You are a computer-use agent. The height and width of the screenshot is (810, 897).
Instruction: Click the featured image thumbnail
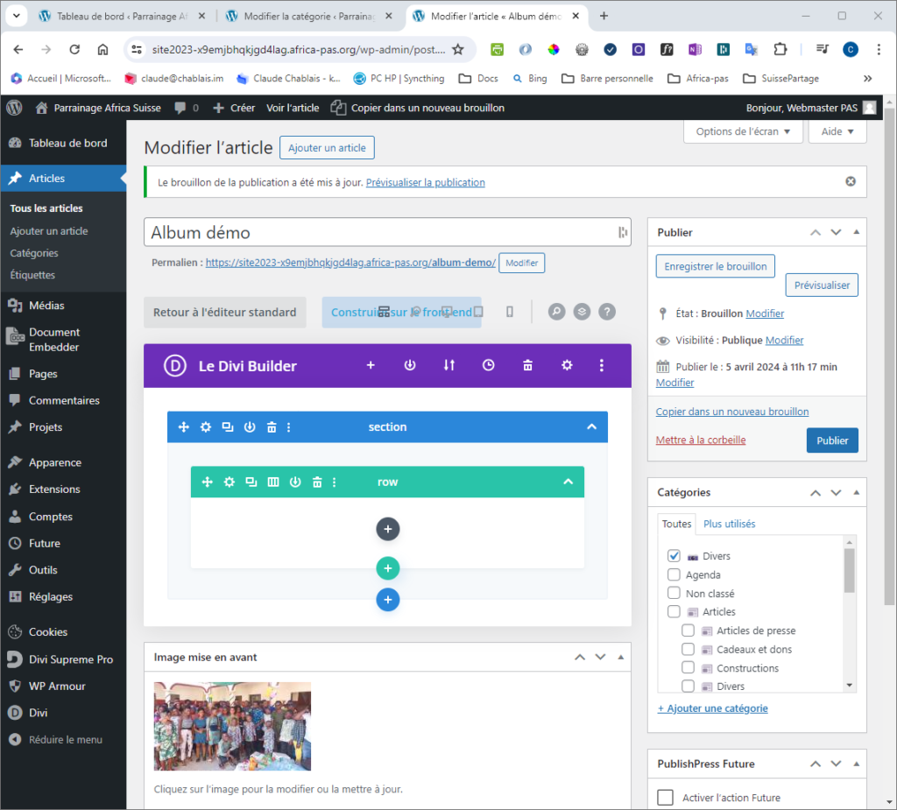point(232,726)
